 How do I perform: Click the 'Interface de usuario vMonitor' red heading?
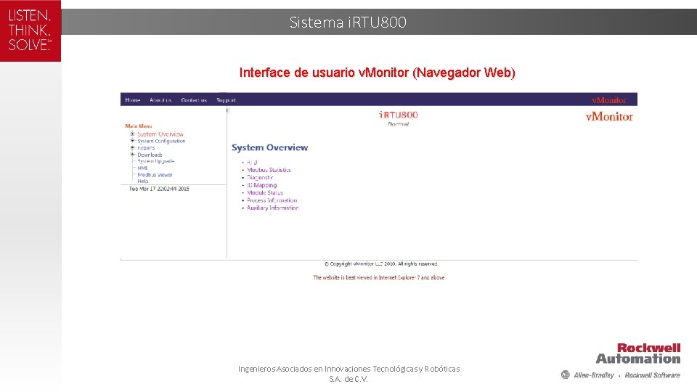click(377, 73)
